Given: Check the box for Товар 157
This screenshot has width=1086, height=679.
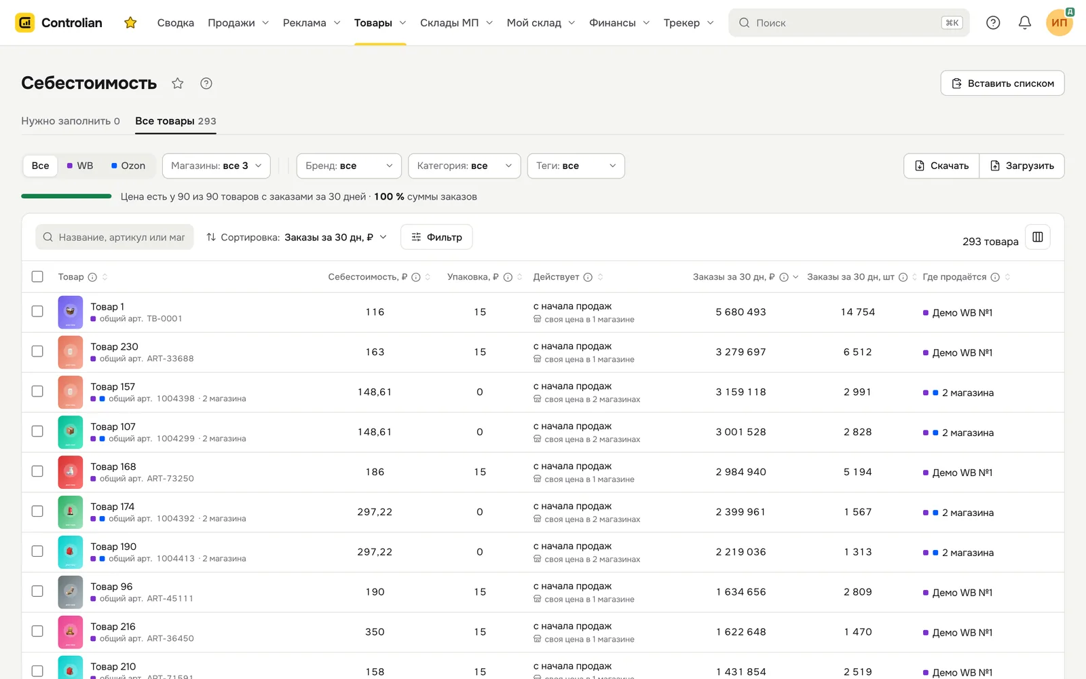Looking at the screenshot, I should point(37,391).
